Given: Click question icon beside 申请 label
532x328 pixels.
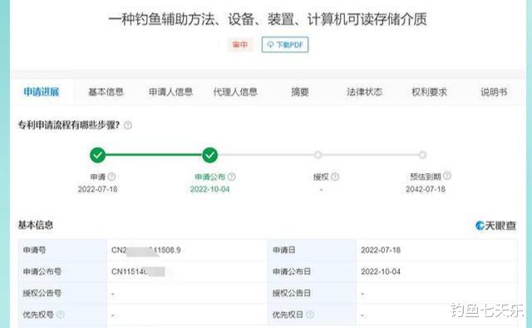Looking at the screenshot, I should (111, 176).
